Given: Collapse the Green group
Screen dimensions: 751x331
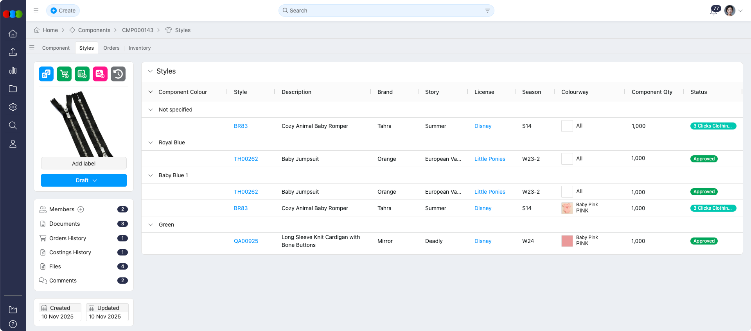Looking at the screenshot, I should 151,225.
